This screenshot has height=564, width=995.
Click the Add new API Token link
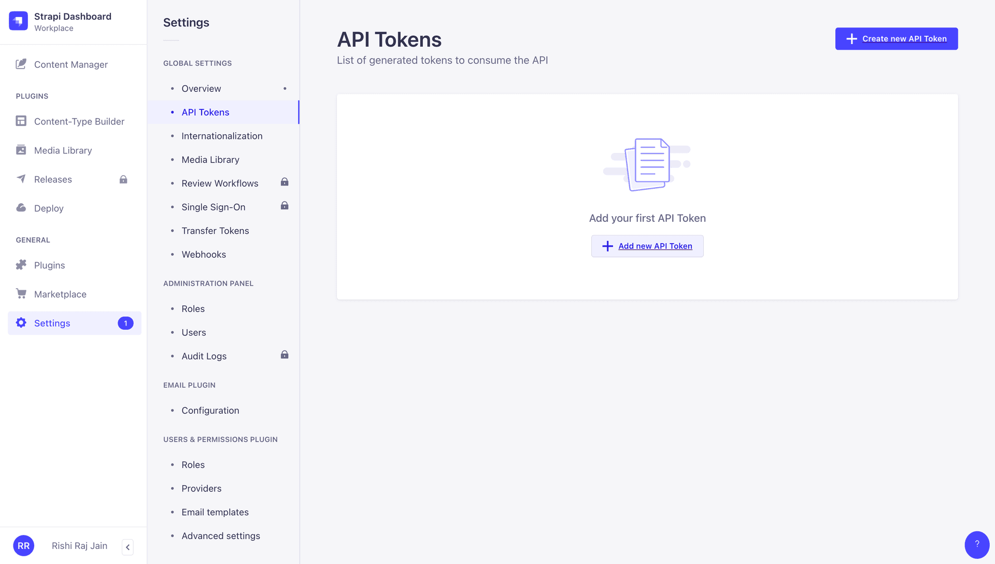click(647, 246)
